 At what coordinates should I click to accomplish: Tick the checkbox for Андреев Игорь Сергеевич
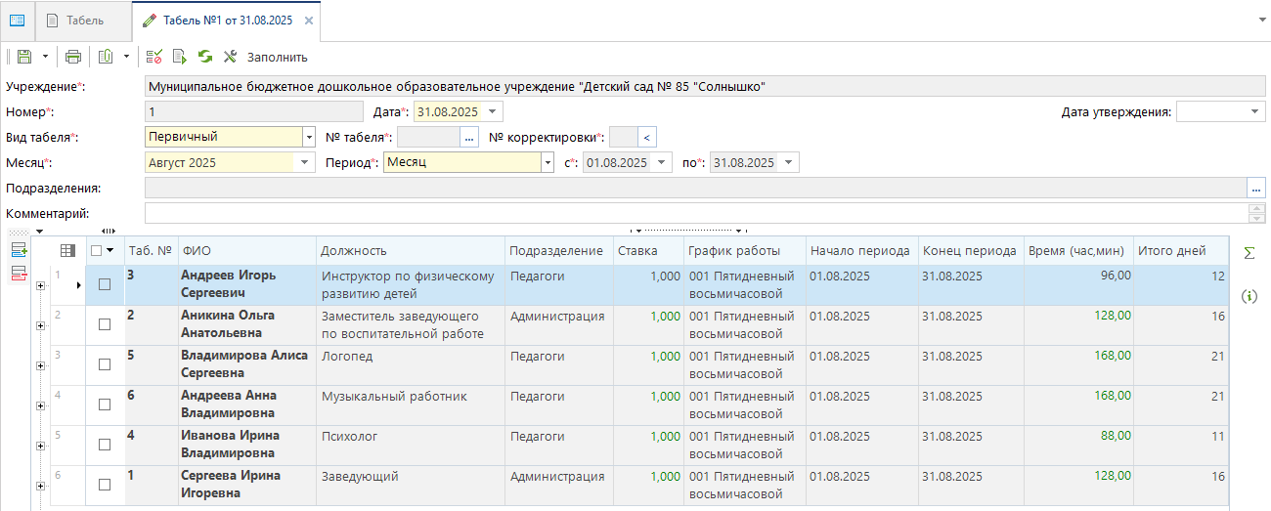pyautogui.click(x=105, y=284)
